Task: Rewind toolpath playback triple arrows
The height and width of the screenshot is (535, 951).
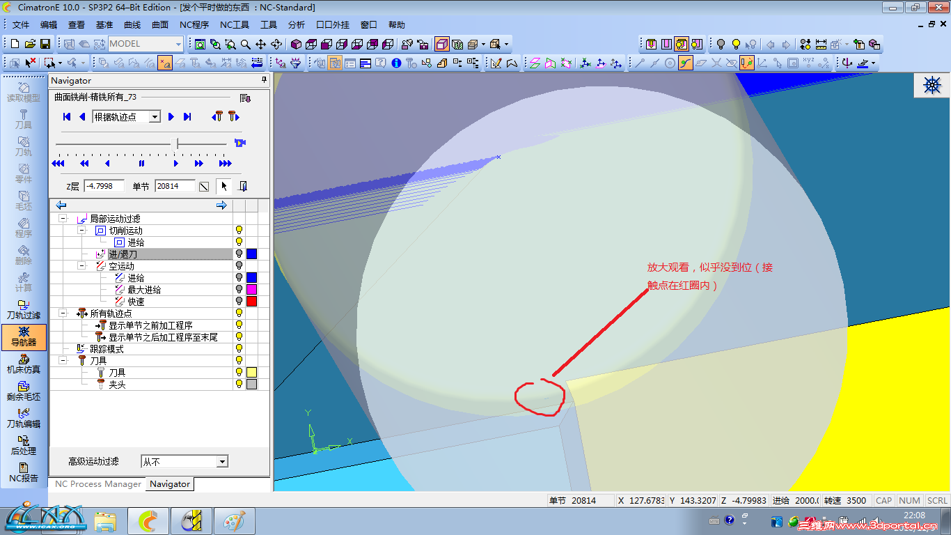Action: [58, 163]
